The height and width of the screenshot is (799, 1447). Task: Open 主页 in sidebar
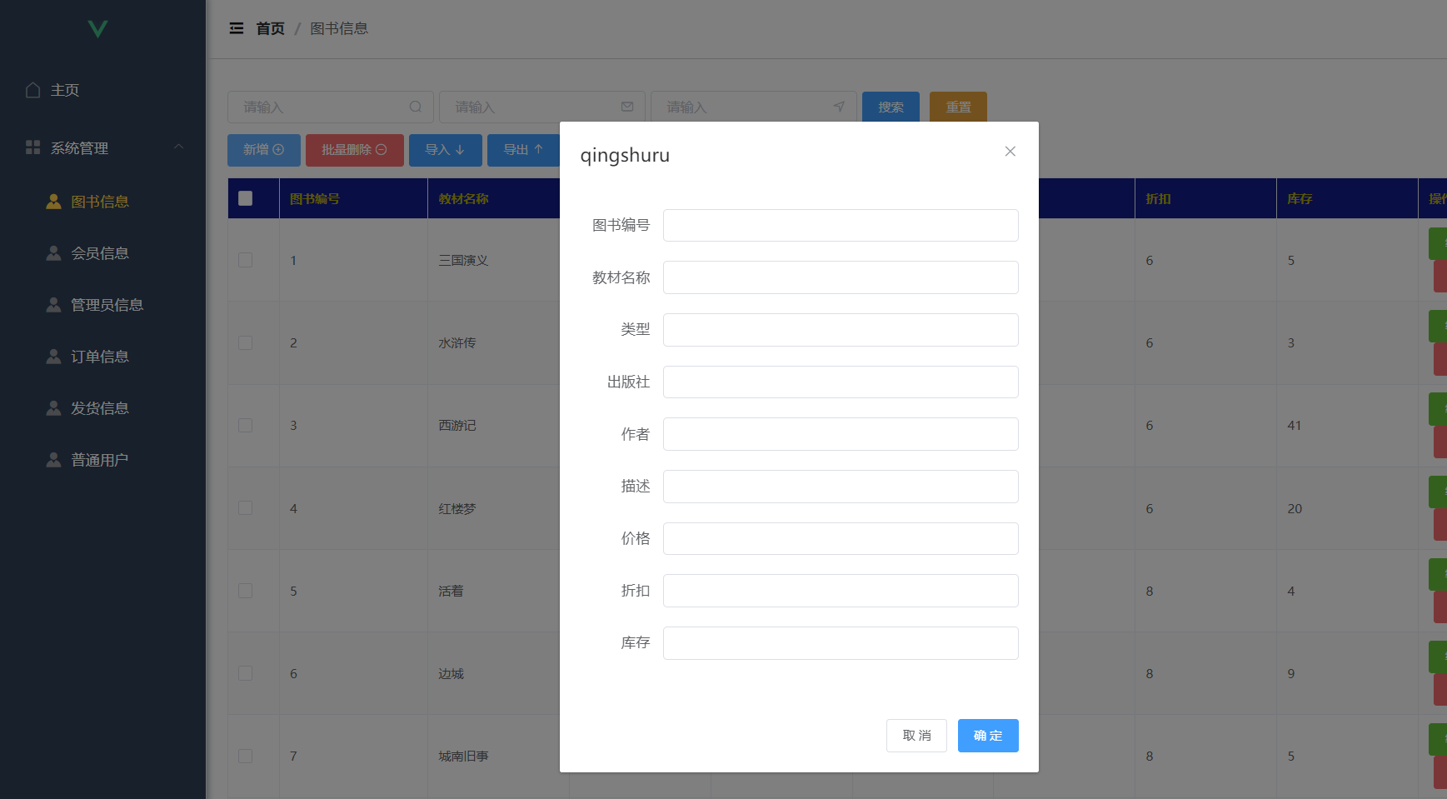(102, 90)
